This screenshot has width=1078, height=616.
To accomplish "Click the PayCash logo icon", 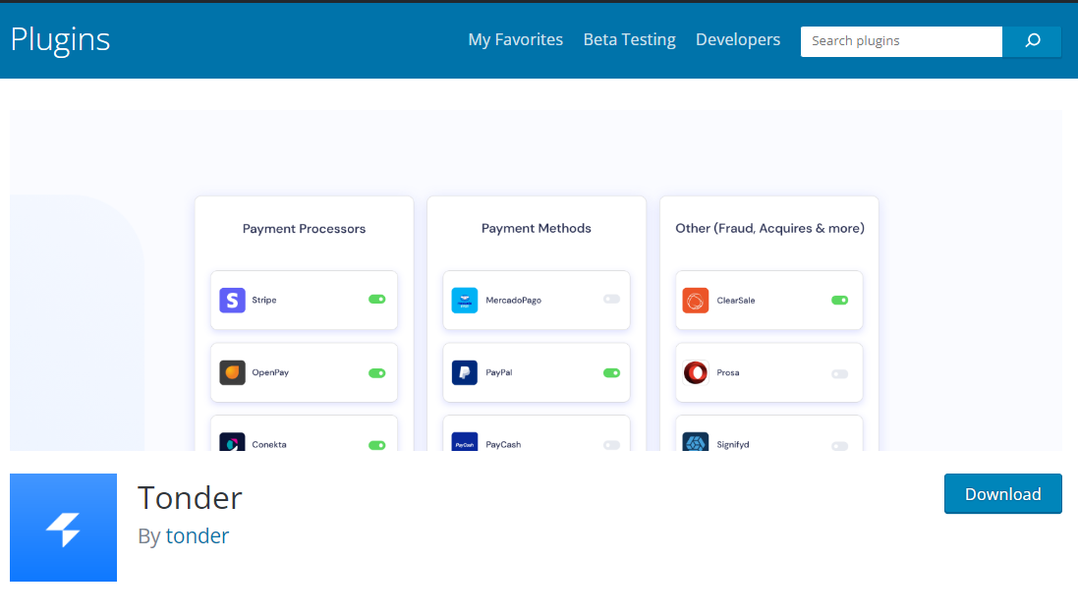I will (465, 442).
